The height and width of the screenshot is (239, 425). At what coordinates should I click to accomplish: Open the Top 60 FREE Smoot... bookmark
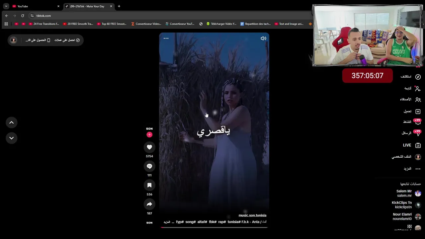112,24
